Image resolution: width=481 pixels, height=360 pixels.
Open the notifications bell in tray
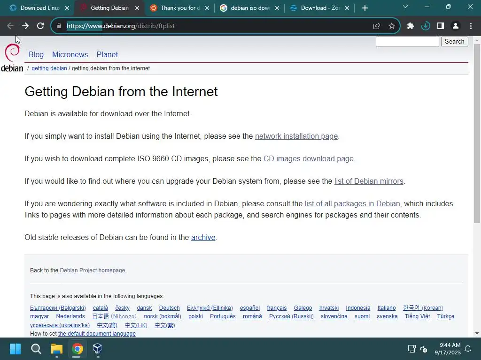click(468, 349)
